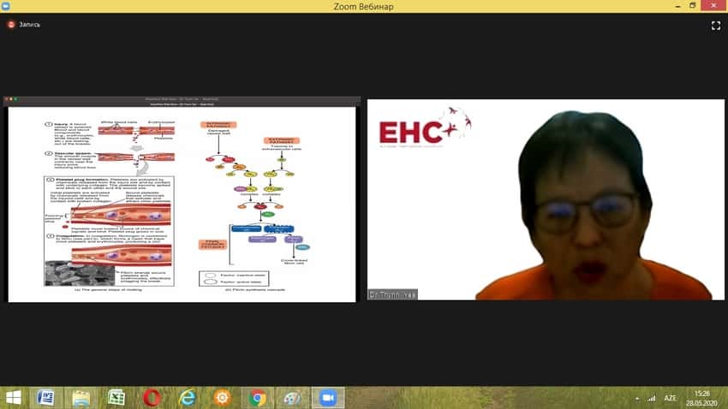Select the shared clotting diagram slide

click(182, 204)
